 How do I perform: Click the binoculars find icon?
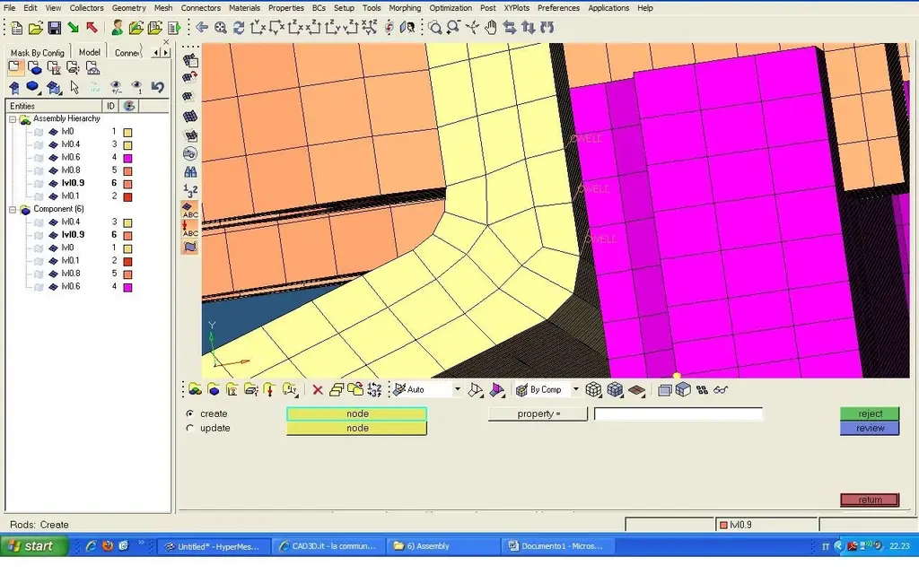(x=190, y=170)
